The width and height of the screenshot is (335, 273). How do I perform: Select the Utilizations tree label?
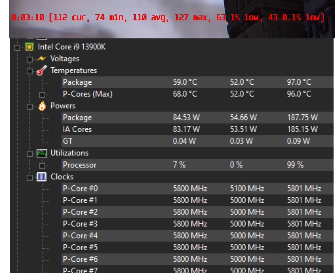click(69, 153)
